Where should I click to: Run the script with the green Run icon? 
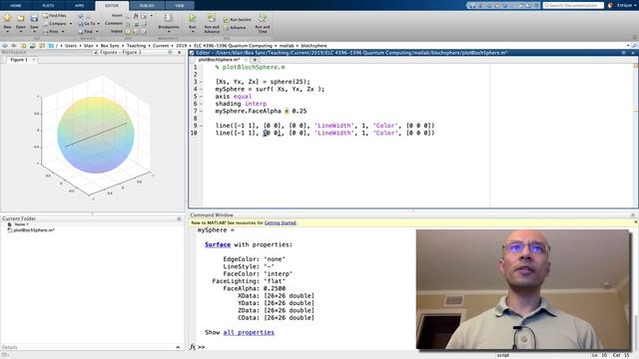pos(193,18)
